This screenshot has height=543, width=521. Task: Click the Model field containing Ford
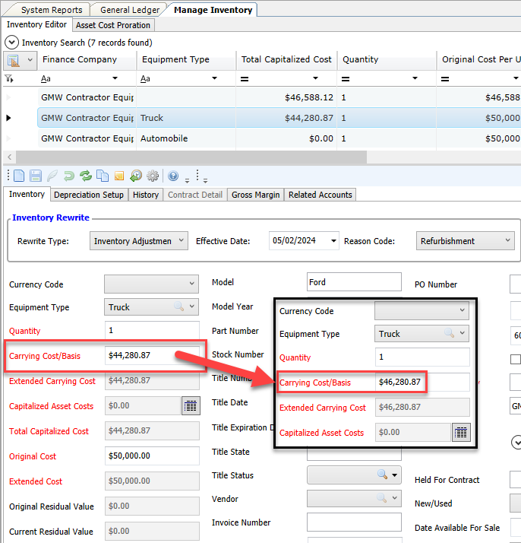point(354,282)
